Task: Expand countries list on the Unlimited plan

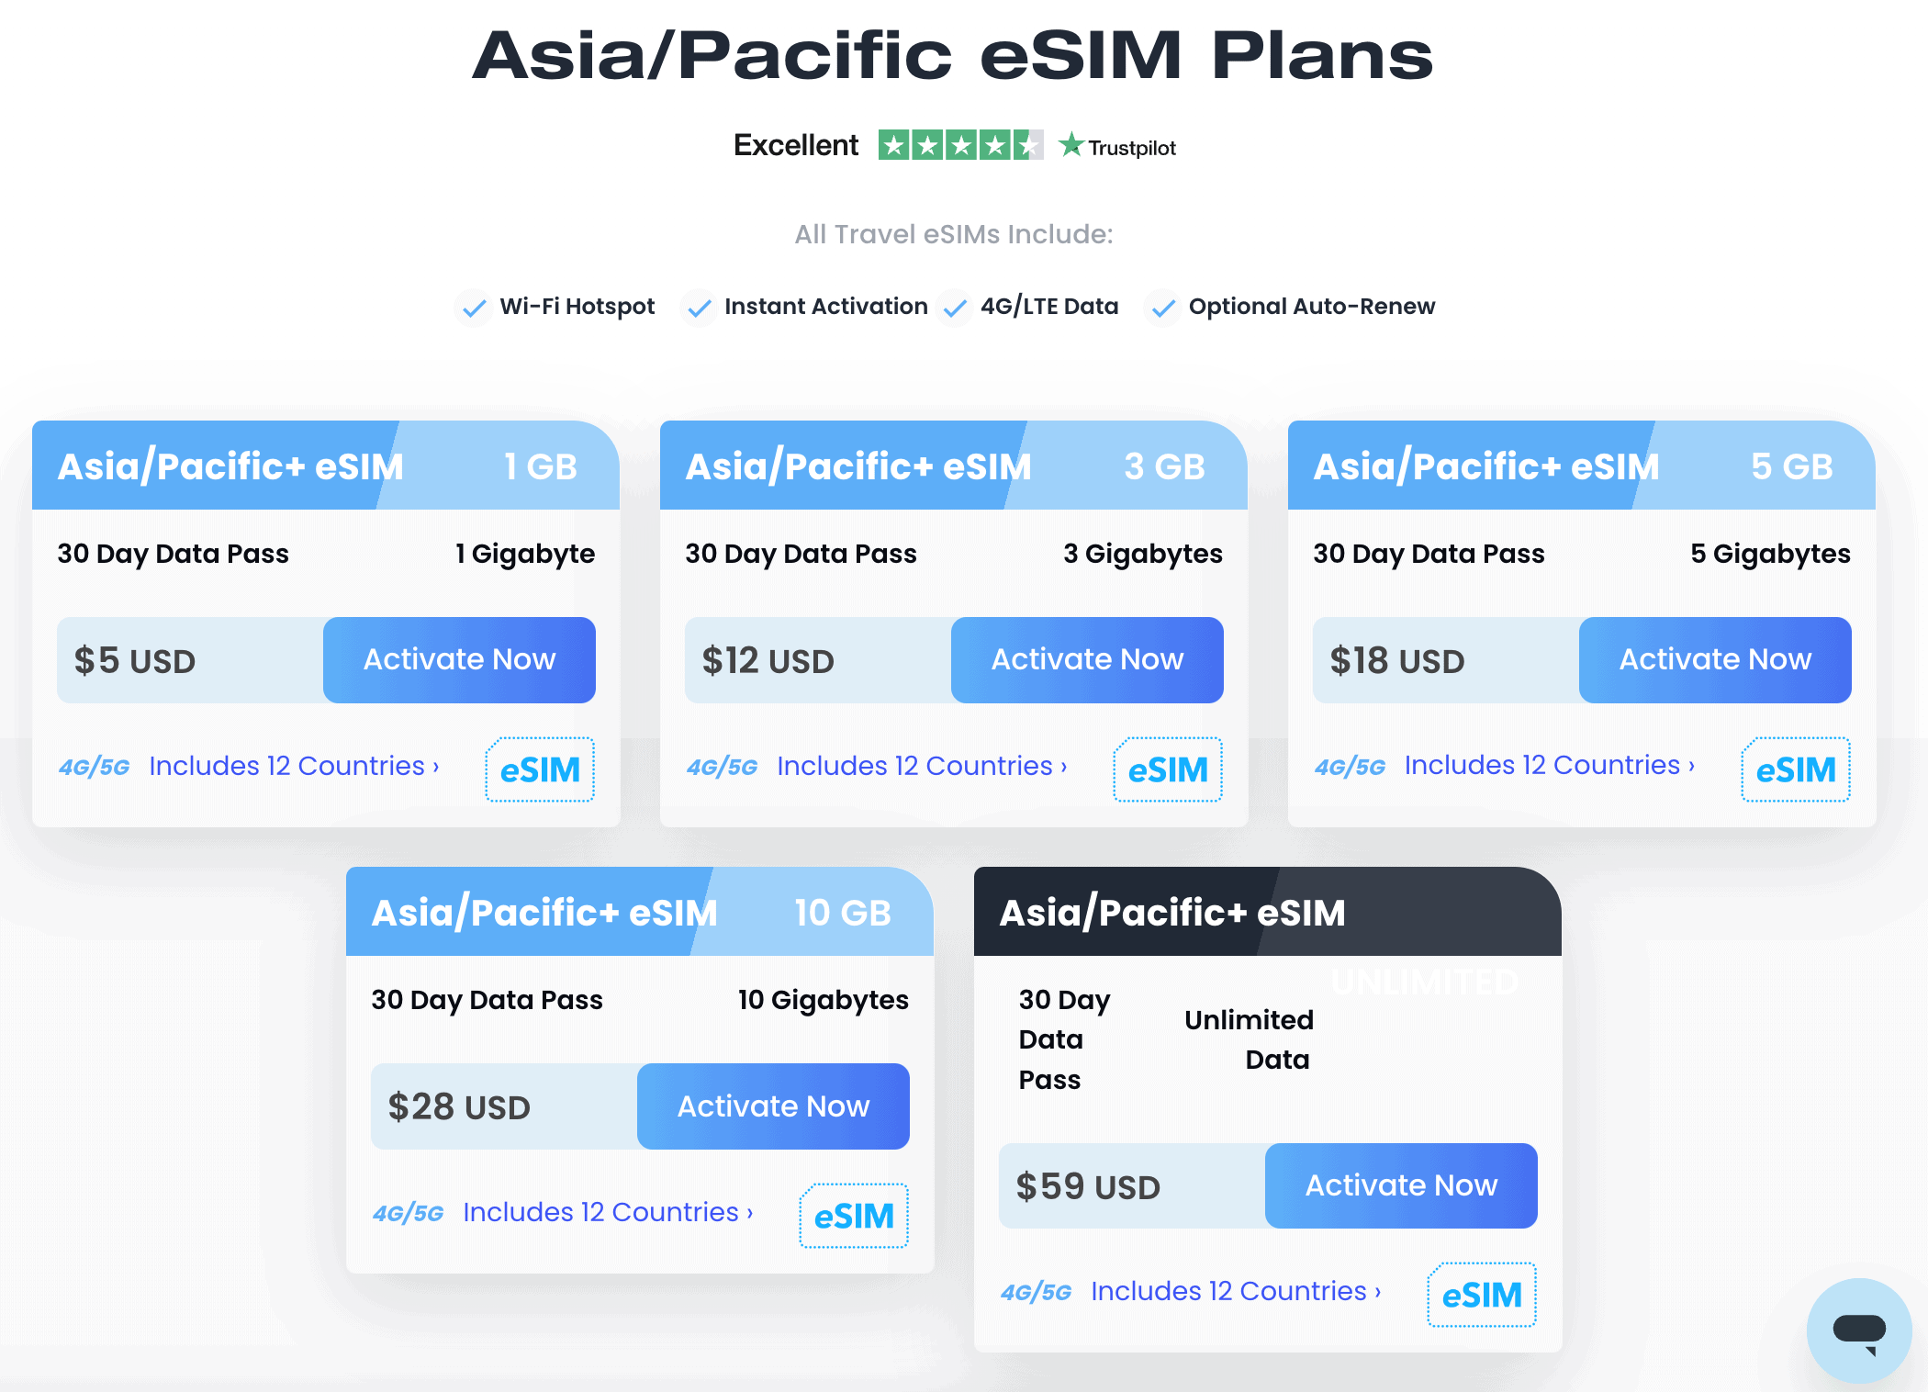Action: point(1235,1291)
